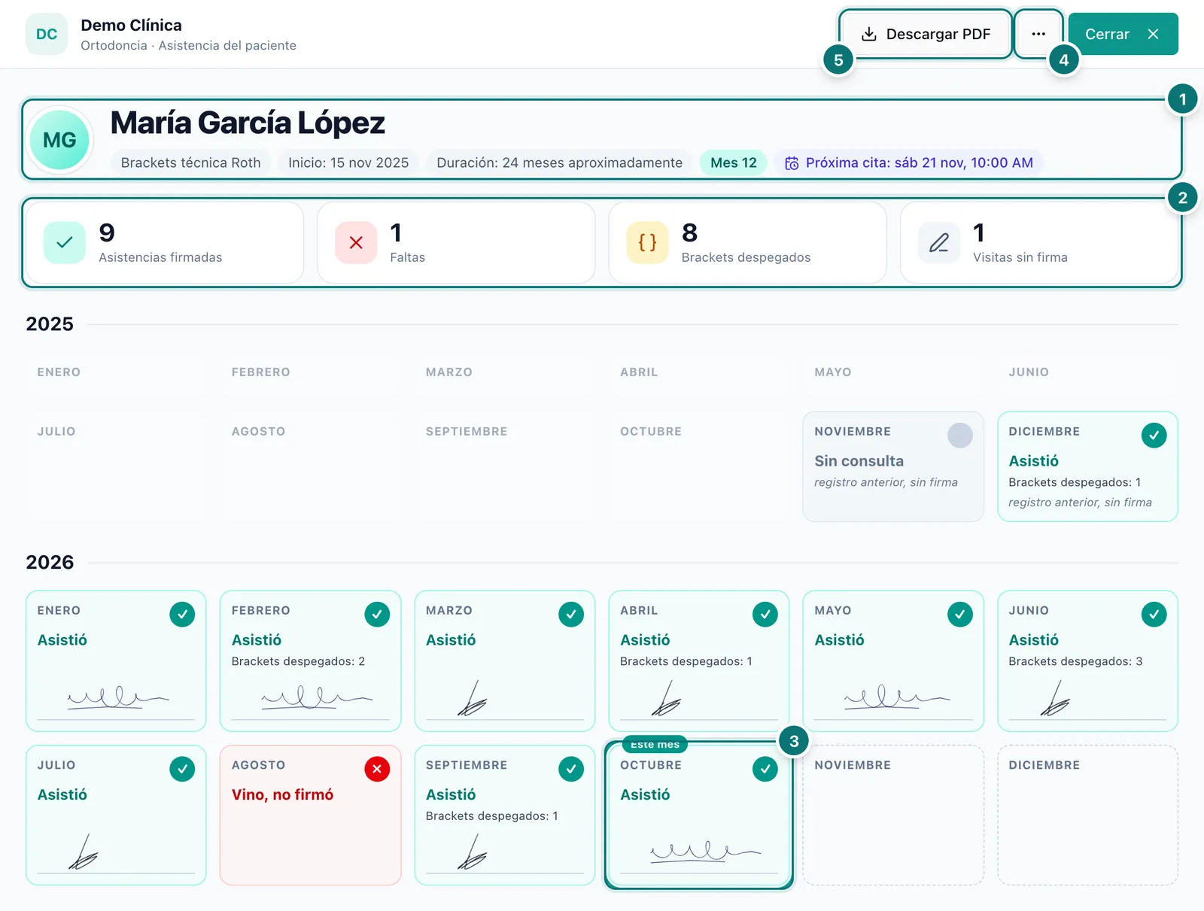Click the check mark on Octubre 2026 card
The height and width of the screenshot is (911, 1204).
coord(765,769)
